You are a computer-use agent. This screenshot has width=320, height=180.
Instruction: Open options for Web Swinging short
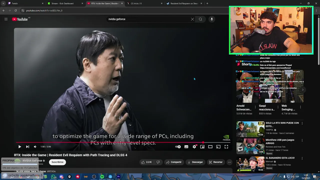(300, 107)
